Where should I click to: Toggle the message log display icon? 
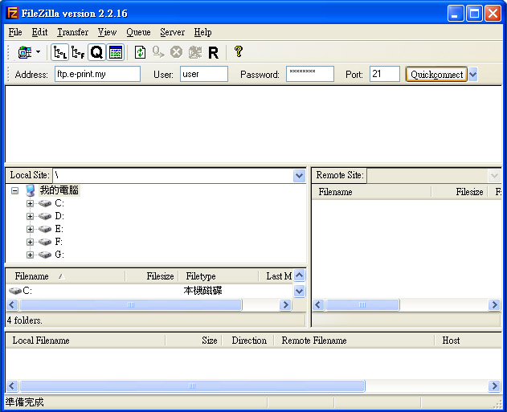tap(116, 52)
